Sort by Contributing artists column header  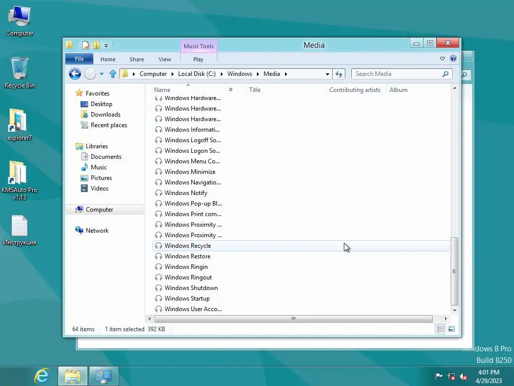point(356,89)
